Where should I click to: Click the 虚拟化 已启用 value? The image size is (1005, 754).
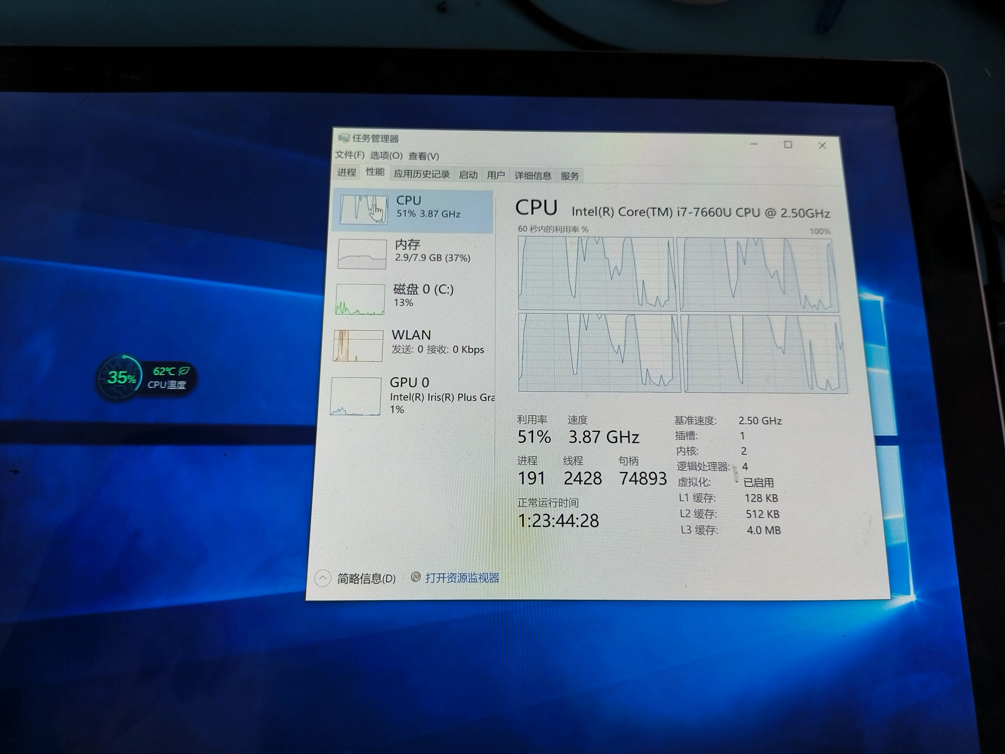(758, 483)
